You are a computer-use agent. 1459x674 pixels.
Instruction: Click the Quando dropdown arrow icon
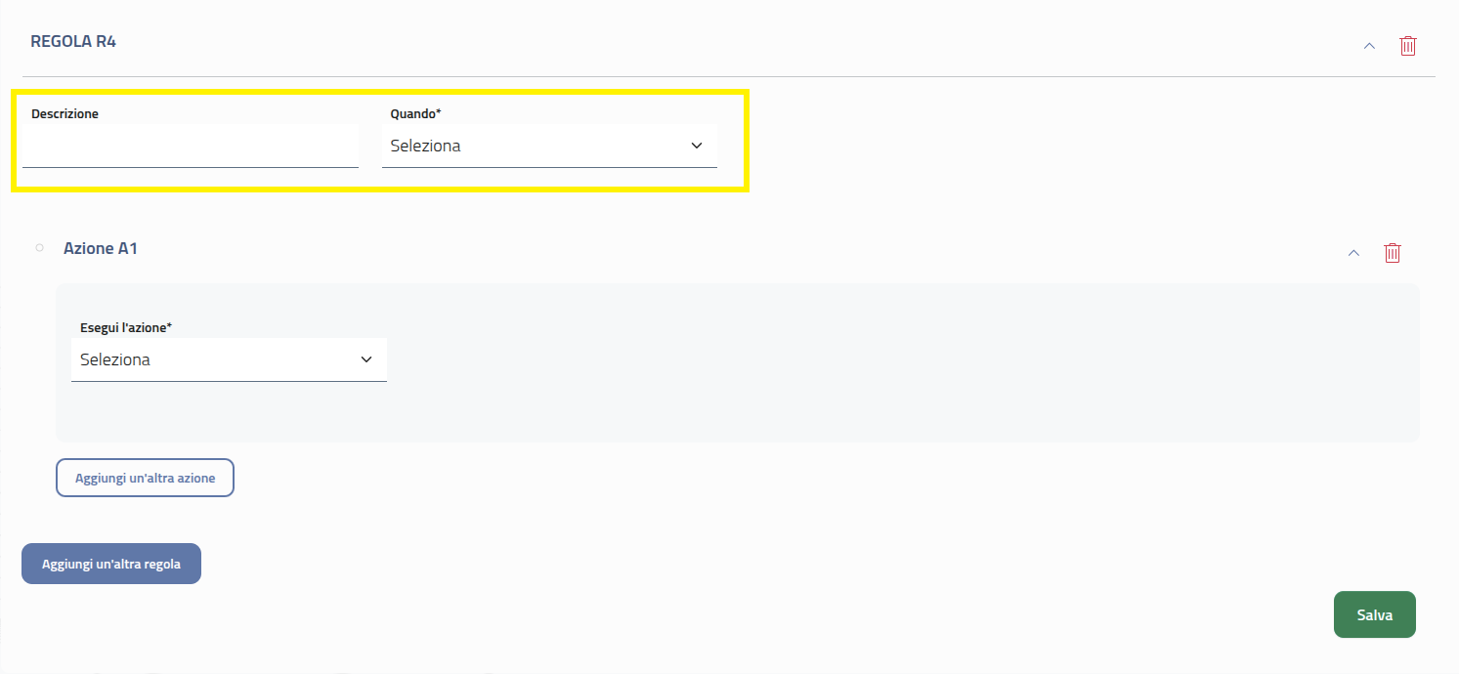pos(697,146)
